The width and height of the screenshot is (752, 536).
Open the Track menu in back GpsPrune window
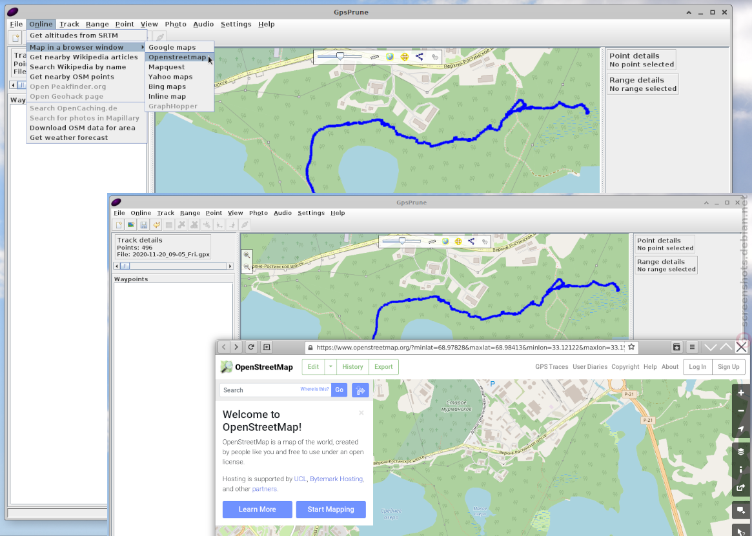69,24
